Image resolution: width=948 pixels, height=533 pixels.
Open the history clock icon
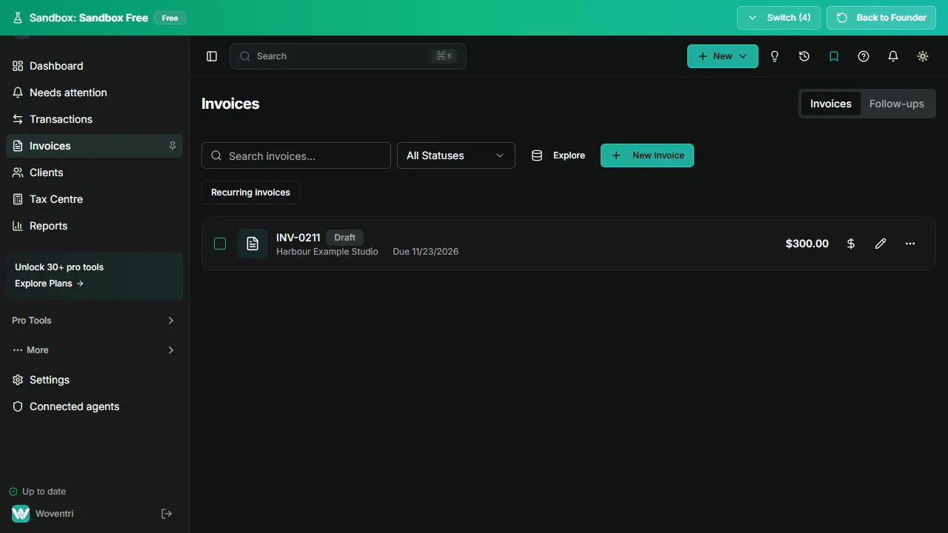point(804,56)
